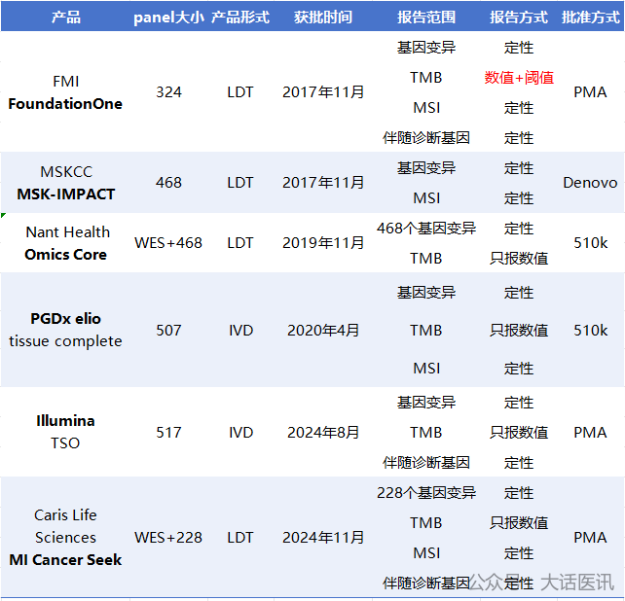This screenshot has width=625, height=601.
Task: Select the PGDx elio tissue complete cell
Action: (66, 330)
